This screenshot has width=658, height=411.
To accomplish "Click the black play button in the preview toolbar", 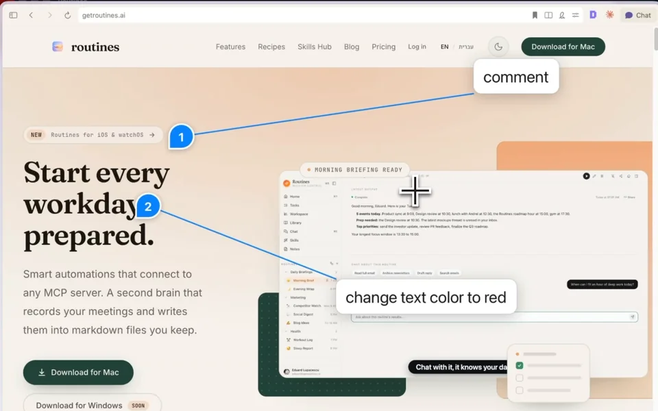I will tap(586, 176).
